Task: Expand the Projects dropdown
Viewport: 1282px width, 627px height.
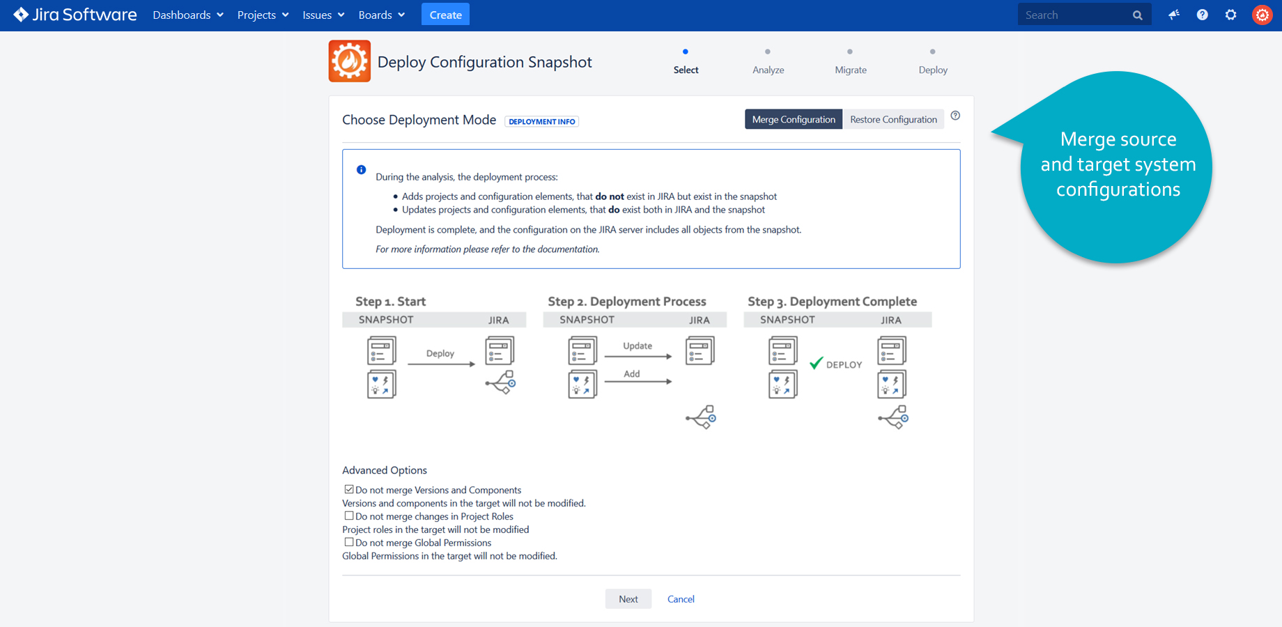Action: tap(263, 15)
